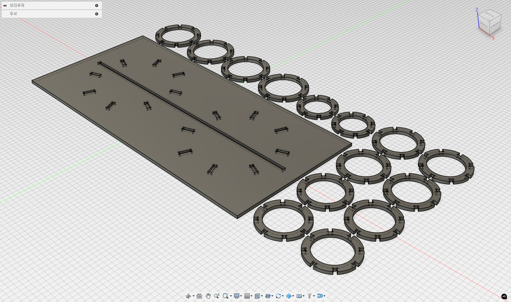Click the Viewports cube icon
511x302 pixels.
click(x=257, y=296)
